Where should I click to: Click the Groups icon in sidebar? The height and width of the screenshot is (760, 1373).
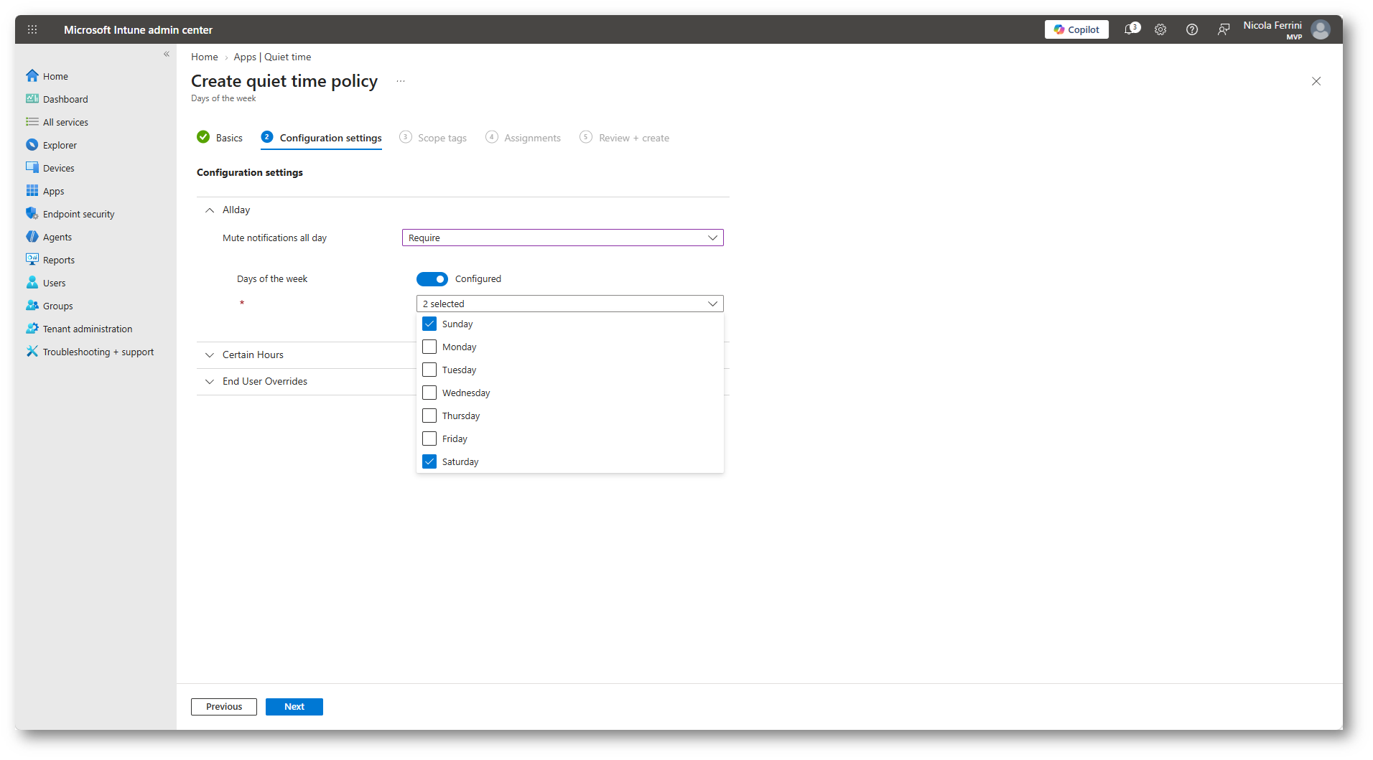click(32, 305)
